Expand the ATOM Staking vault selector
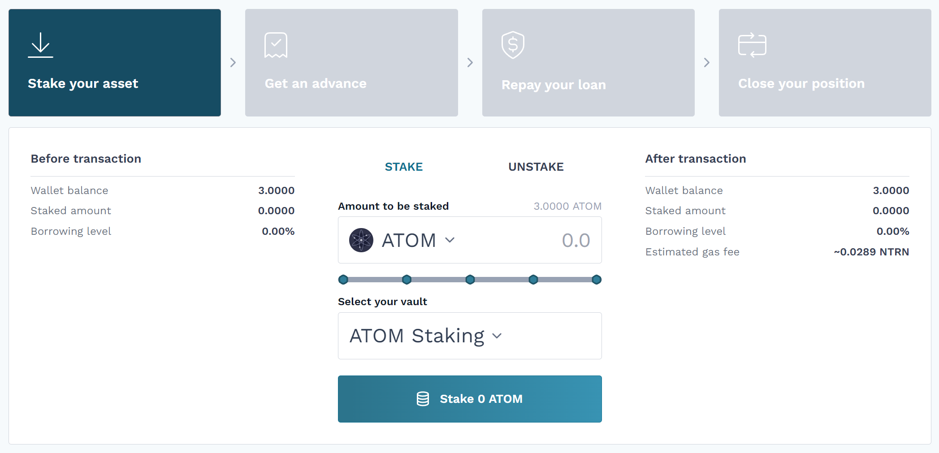 [x=497, y=336]
